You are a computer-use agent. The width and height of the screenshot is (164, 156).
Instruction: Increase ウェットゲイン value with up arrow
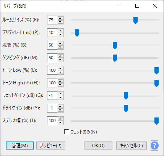[60, 93]
